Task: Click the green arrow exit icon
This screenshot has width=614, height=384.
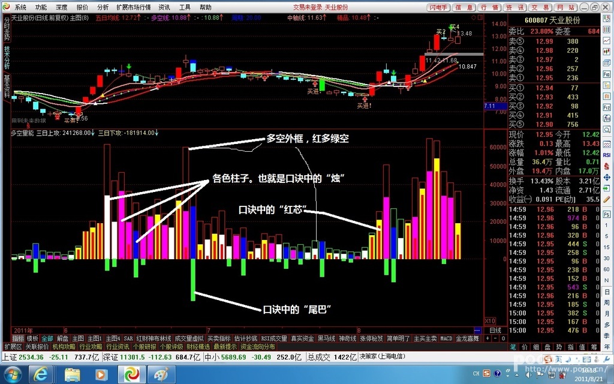Action: click(607, 189)
